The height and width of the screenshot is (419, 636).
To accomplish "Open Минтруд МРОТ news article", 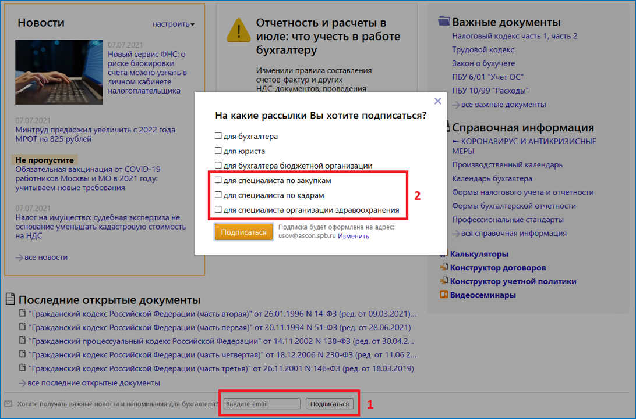I will point(96,134).
